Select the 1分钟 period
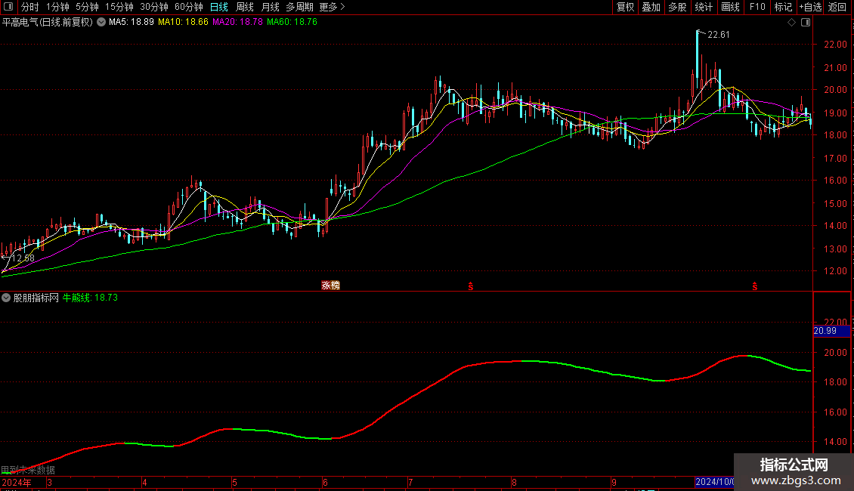Image resolution: width=854 pixels, height=491 pixels. pos(57,7)
